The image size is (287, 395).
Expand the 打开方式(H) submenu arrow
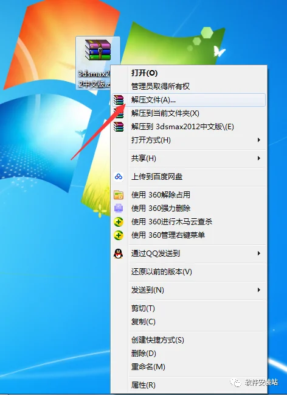[259, 140]
